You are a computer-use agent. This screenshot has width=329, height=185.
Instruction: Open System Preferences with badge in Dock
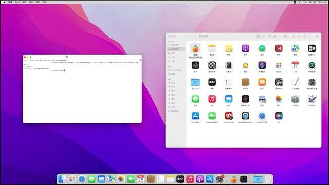click(220, 179)
